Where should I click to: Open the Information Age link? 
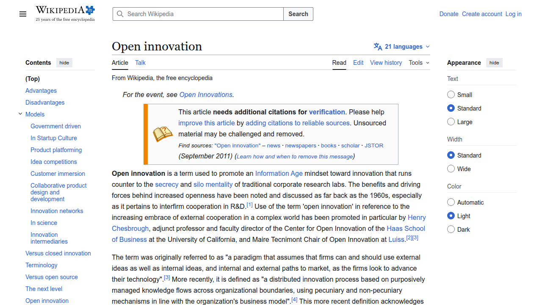(279, 173)
